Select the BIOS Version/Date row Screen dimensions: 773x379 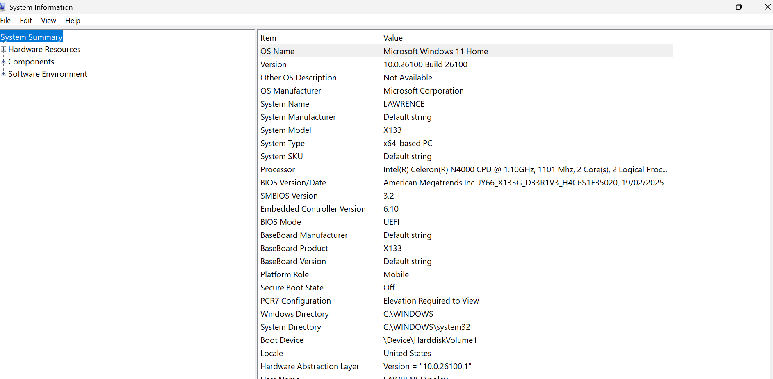[x=369, y=183]
